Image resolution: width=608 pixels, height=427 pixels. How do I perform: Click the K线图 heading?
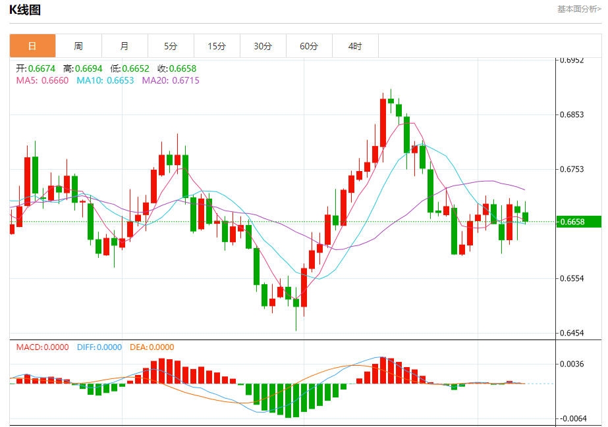(x=25, y=10)
